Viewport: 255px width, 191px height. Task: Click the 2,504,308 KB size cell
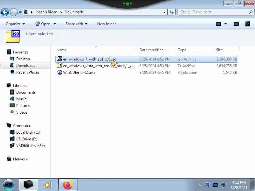click(227, 59)
